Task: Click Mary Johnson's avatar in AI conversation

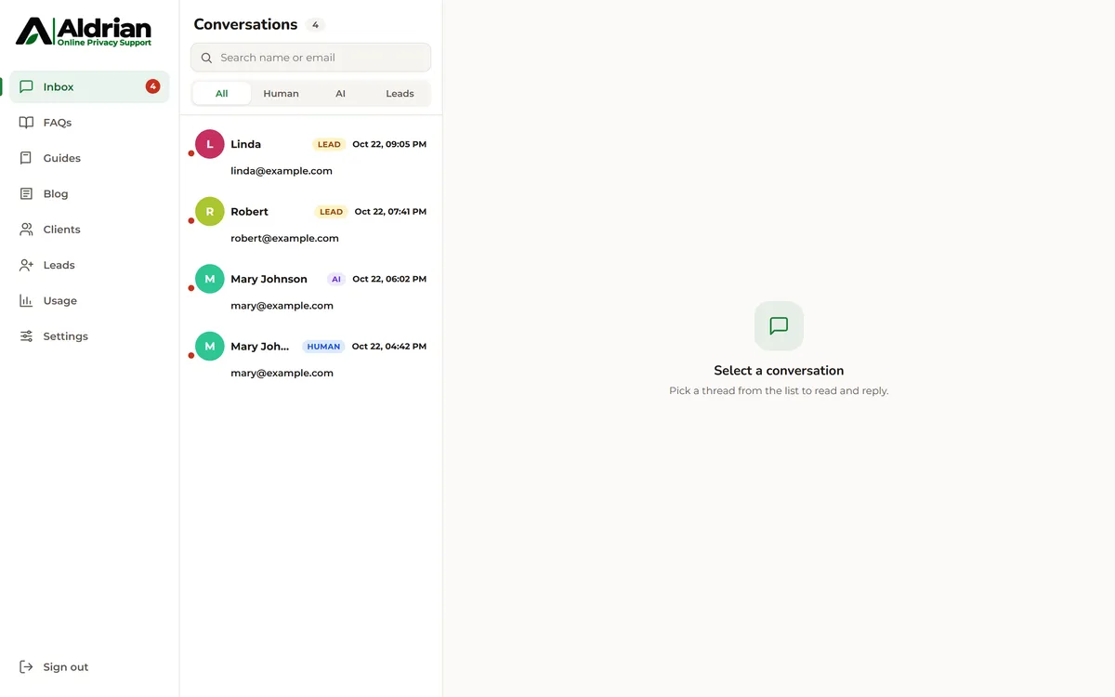Action: pos(210,279)
